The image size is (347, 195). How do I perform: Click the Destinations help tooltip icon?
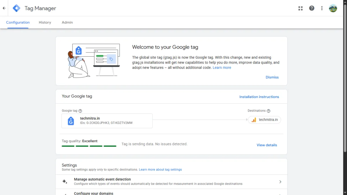[268, 111]
